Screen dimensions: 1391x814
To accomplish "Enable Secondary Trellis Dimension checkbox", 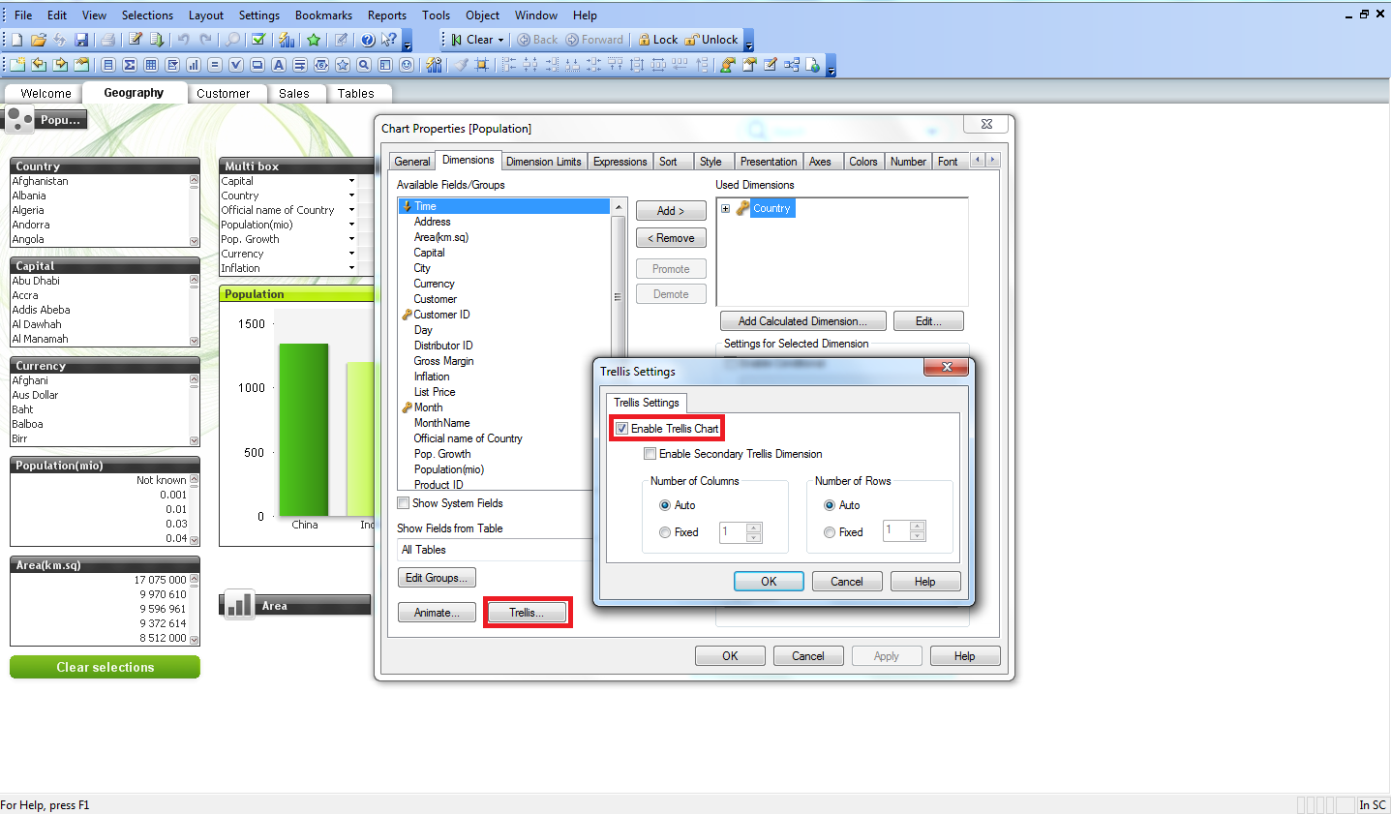I will coord(650,454).
